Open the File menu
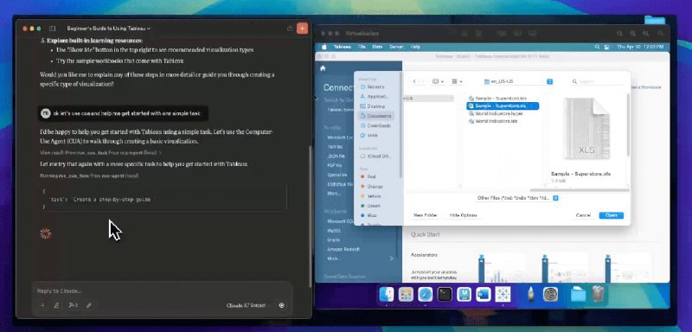 coord(362,47)
